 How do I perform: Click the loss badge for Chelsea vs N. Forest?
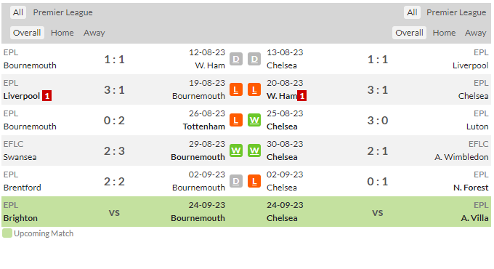point(254,181)
